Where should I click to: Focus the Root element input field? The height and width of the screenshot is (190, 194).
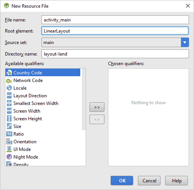point(115,31)
